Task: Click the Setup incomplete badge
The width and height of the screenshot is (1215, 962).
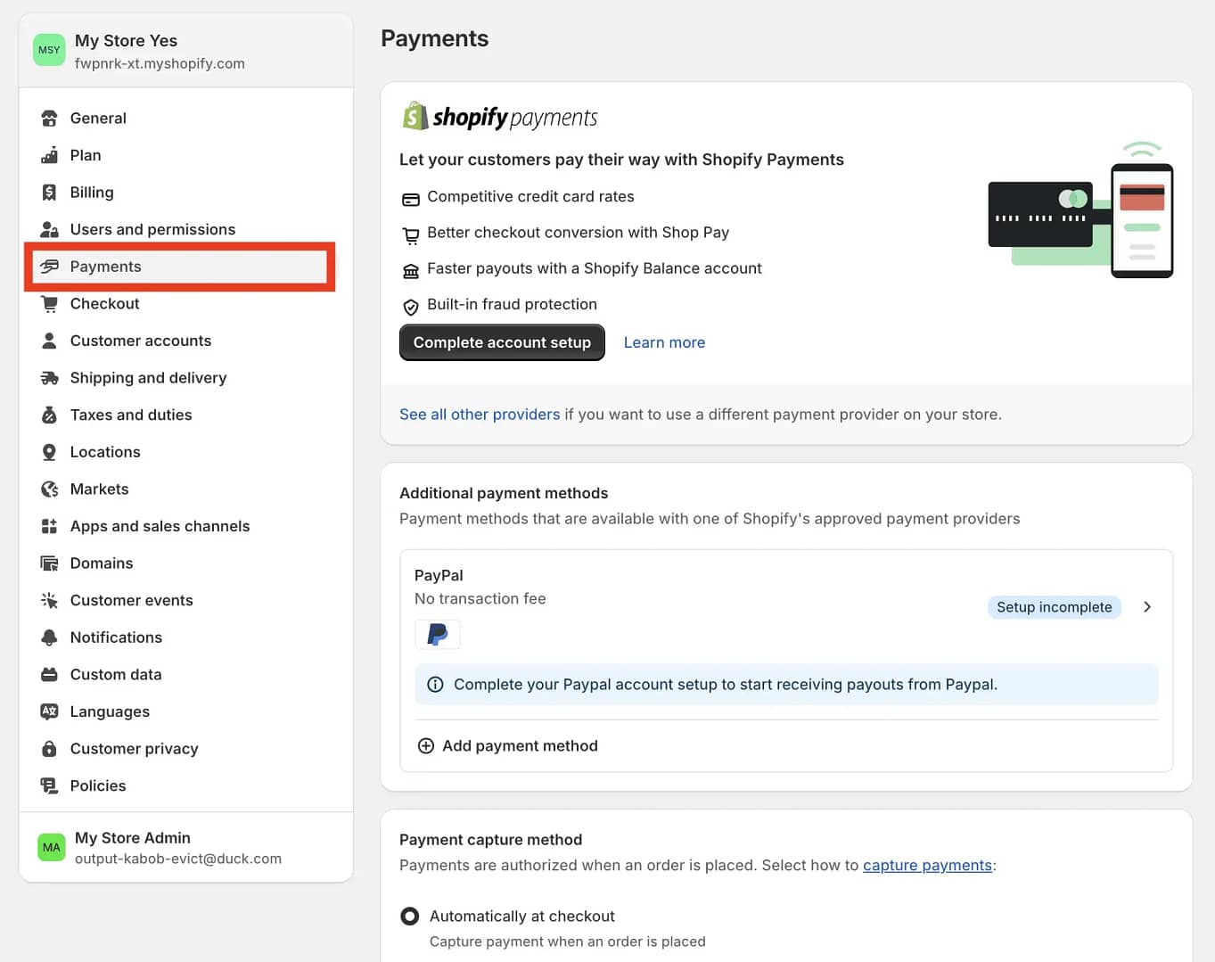Action: (x=1055, y=607)
